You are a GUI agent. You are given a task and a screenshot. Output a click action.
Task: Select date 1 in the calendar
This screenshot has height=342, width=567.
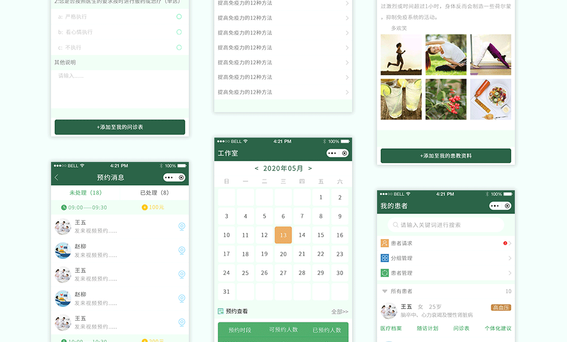pos(321,197)
